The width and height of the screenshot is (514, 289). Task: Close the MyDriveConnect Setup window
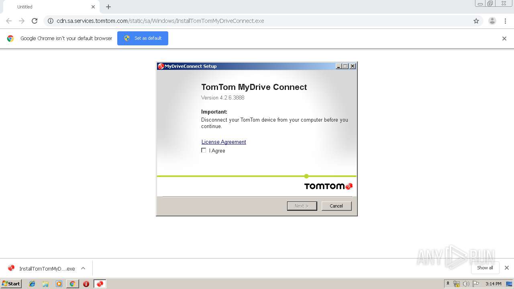click(x=353, y=66)
